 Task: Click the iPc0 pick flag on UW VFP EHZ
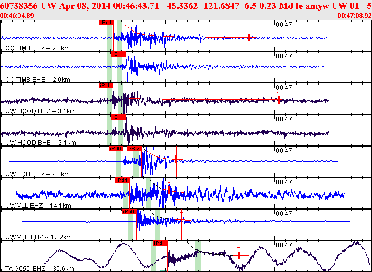(129, 212)
